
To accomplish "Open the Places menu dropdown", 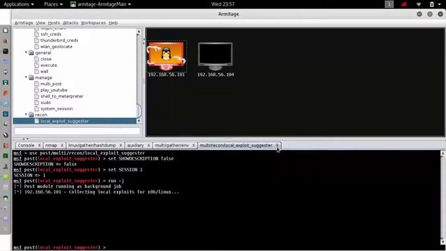I will (53, 4).
